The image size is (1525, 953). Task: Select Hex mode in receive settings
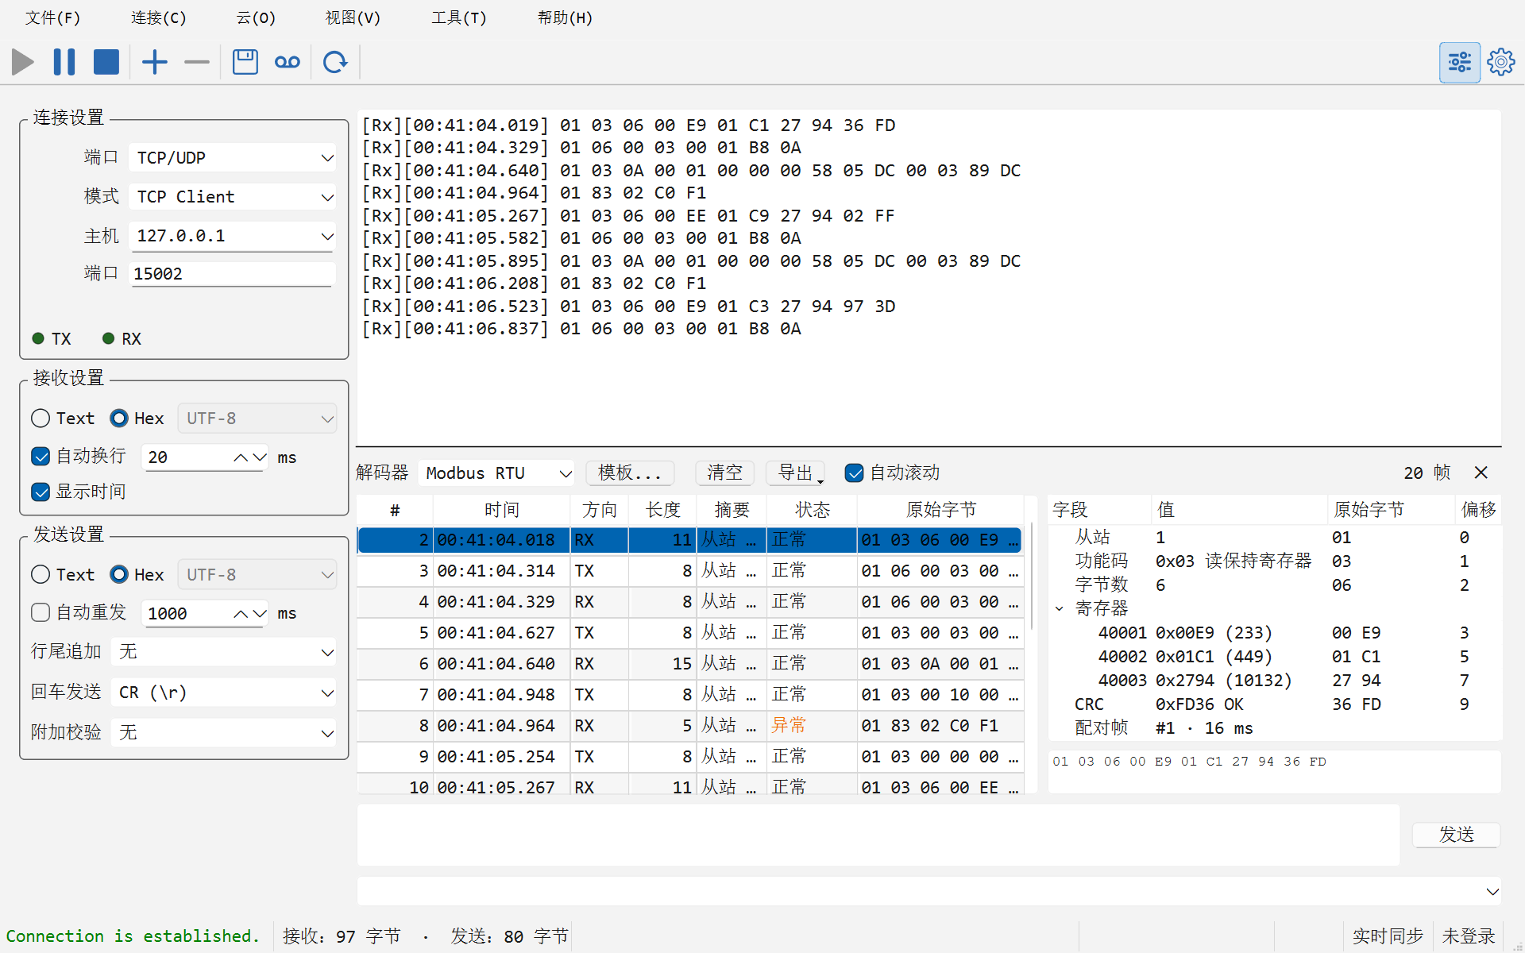[x=137, y=418]
